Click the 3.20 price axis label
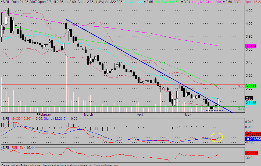The height and width of the screenshot is (166, 261). [249, 76]
